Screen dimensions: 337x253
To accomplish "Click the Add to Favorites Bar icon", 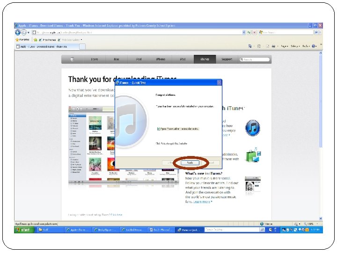I will click(x=36, y=40).
